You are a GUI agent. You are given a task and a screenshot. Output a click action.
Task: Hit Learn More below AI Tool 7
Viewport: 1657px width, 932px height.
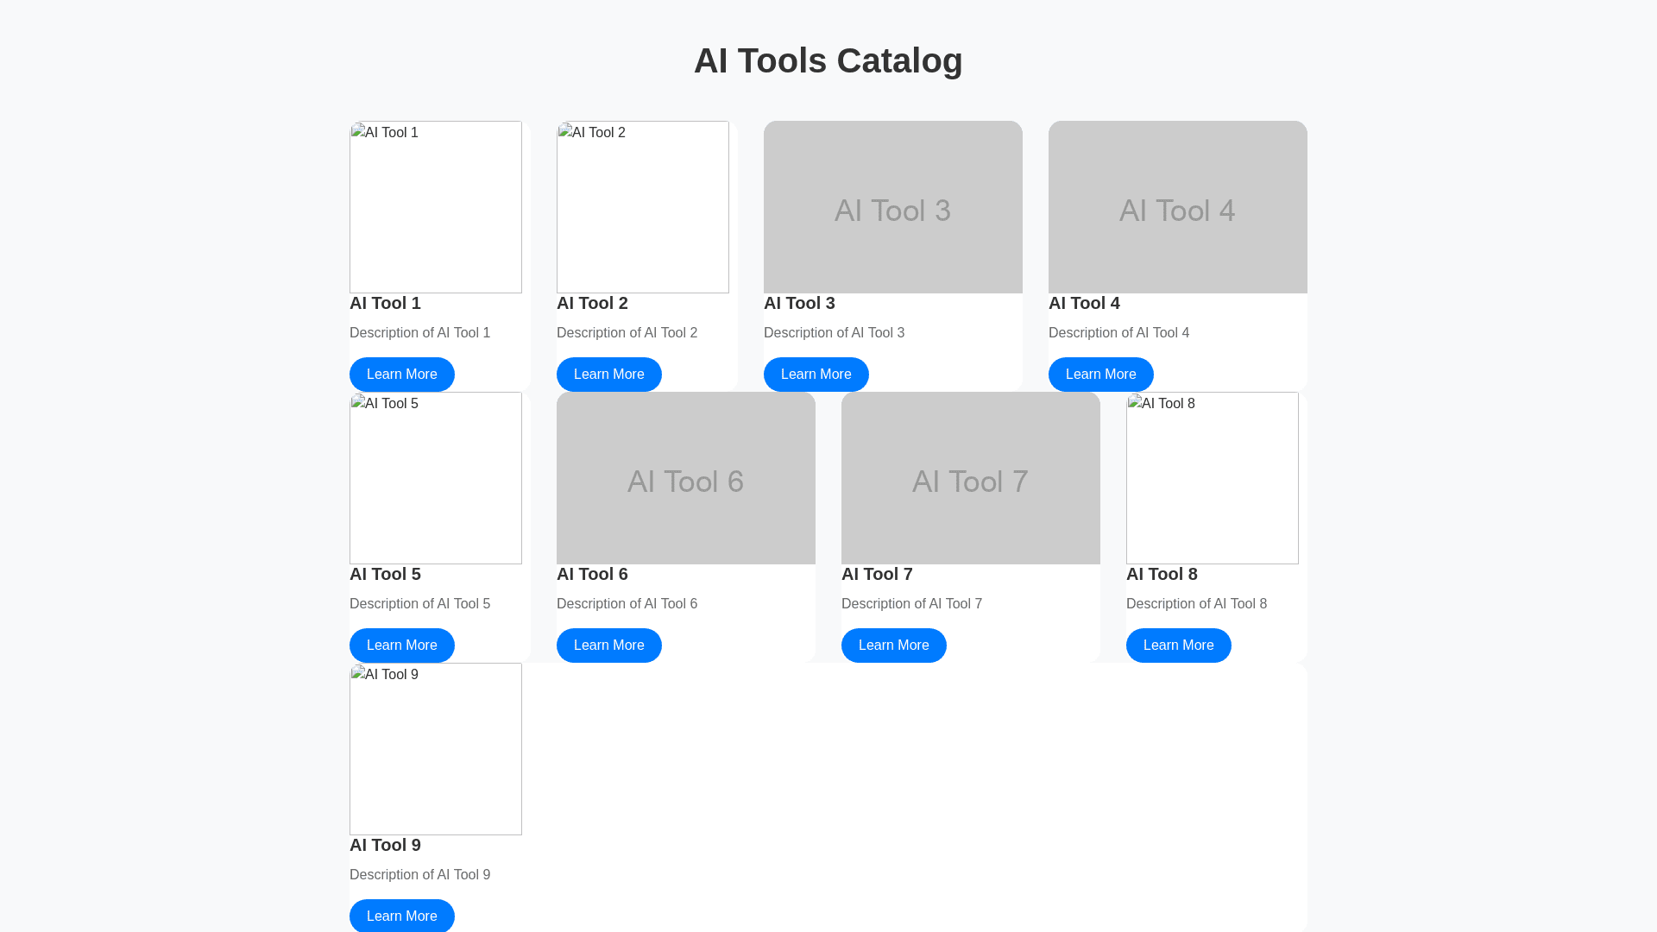point(893,645)
